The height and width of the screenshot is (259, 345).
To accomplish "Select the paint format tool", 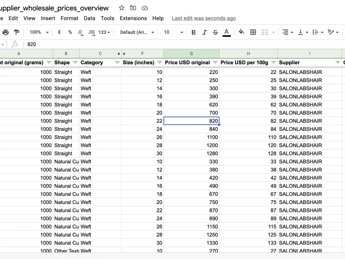I will point(17,32).
